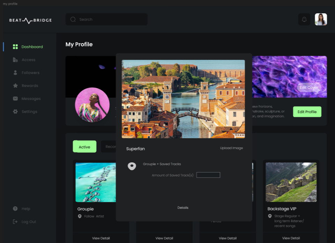Click the search magnifier icon
This screenshot has height=243, width=335.
point(73,20)
